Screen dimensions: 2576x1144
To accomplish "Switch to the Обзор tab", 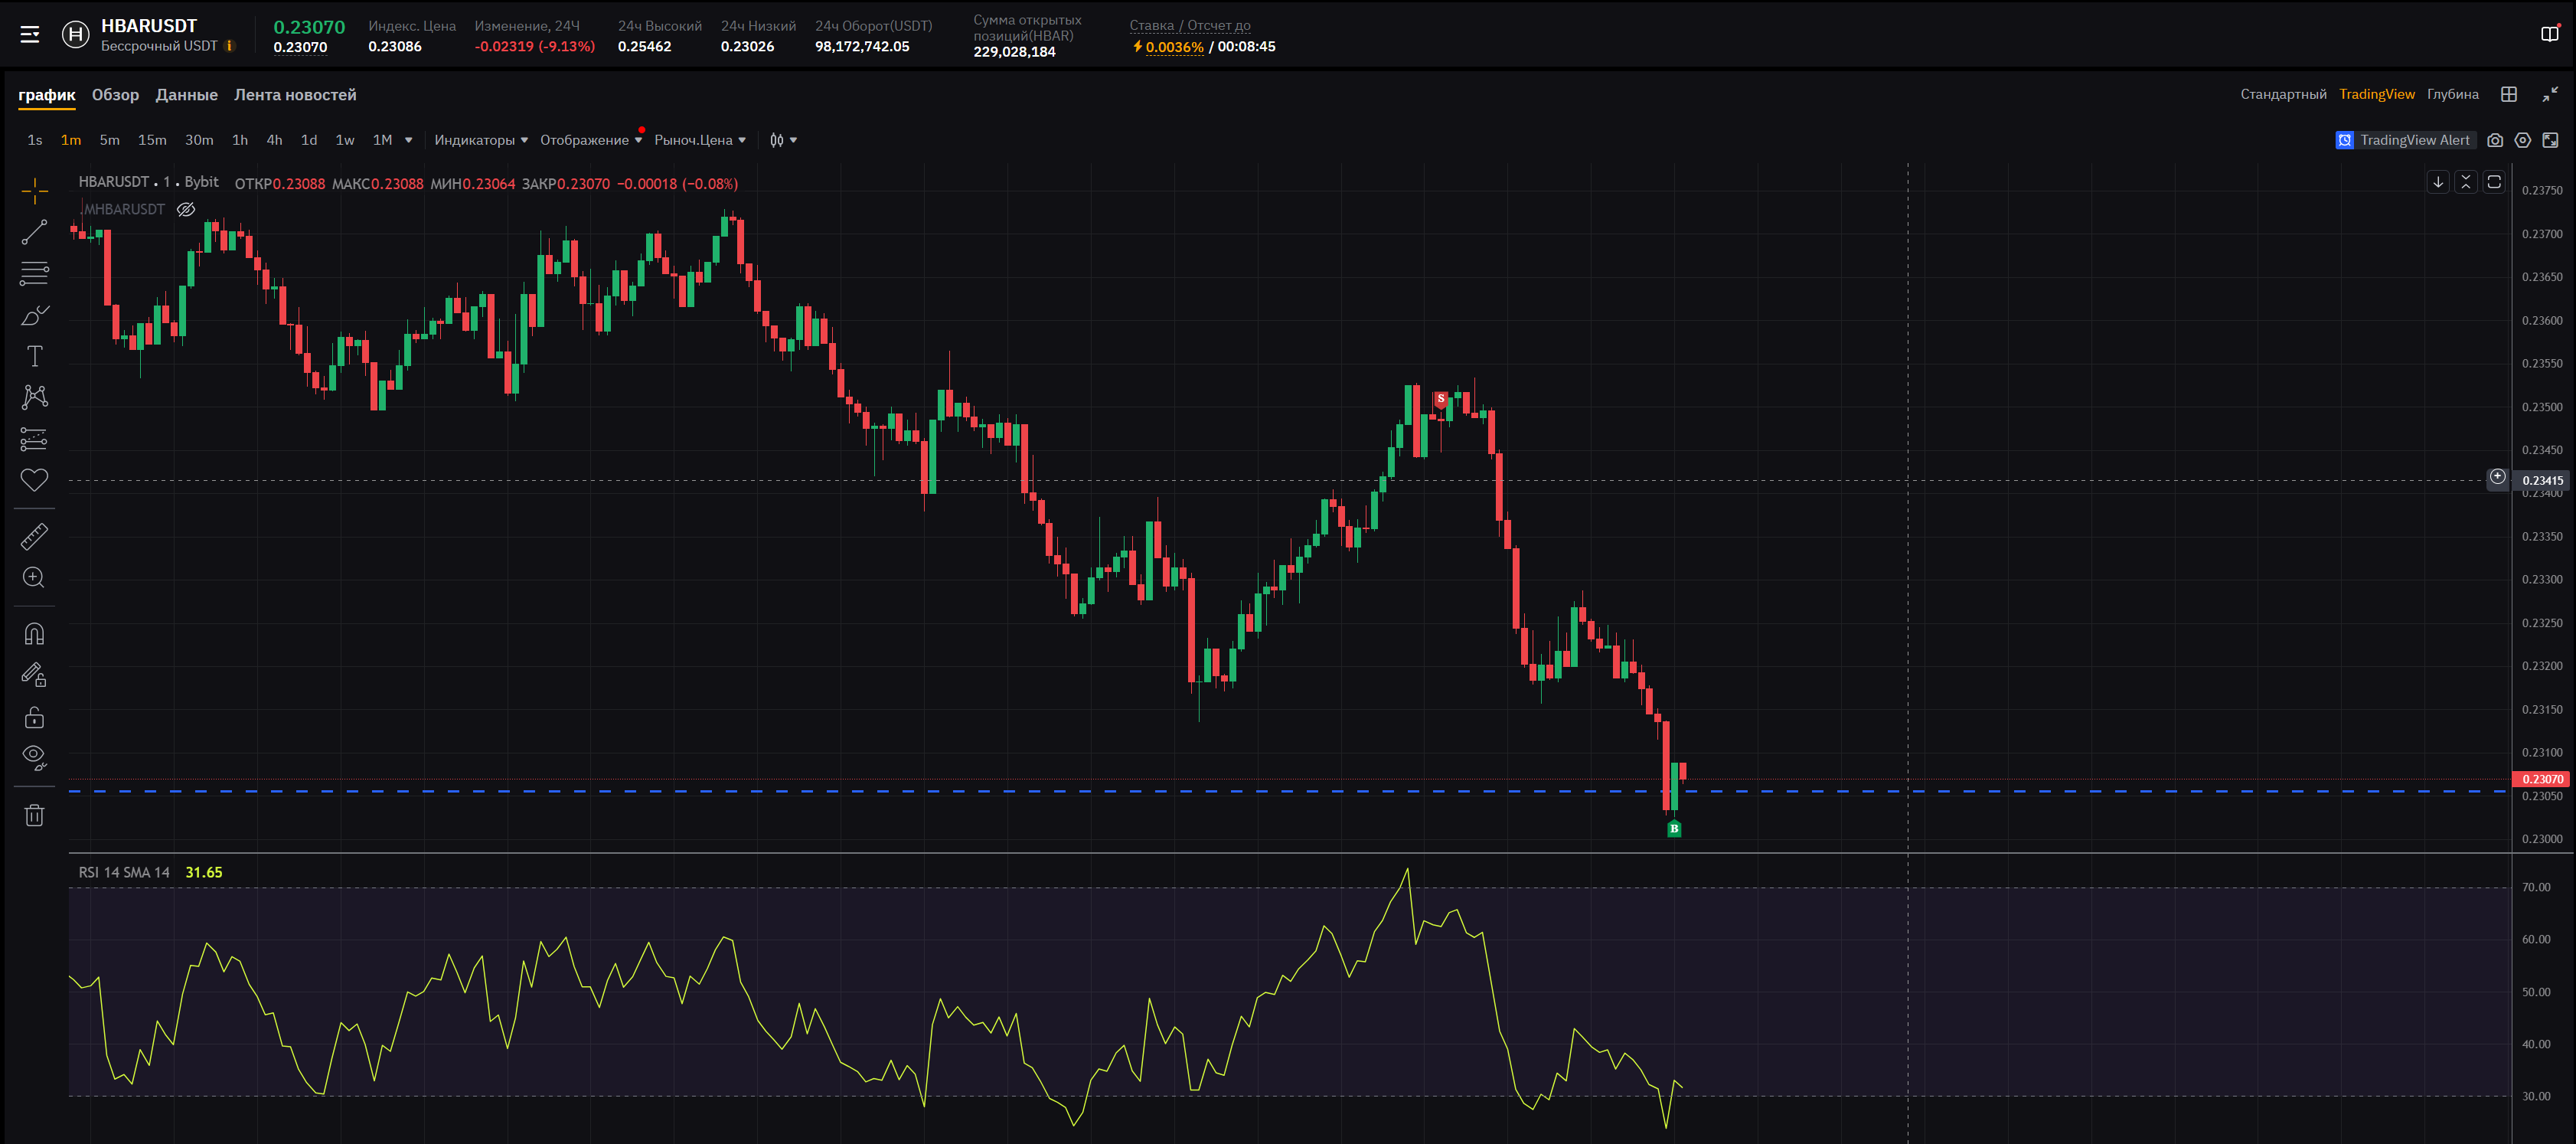I will (x=115, y=95).
